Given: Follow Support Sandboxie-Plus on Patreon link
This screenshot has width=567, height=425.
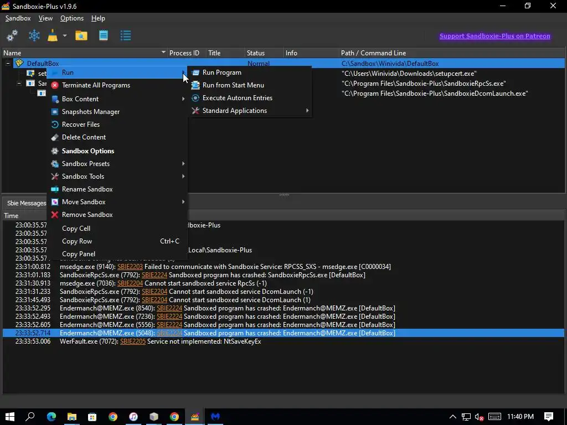Looking at the screenshot, I should [494, 36].
